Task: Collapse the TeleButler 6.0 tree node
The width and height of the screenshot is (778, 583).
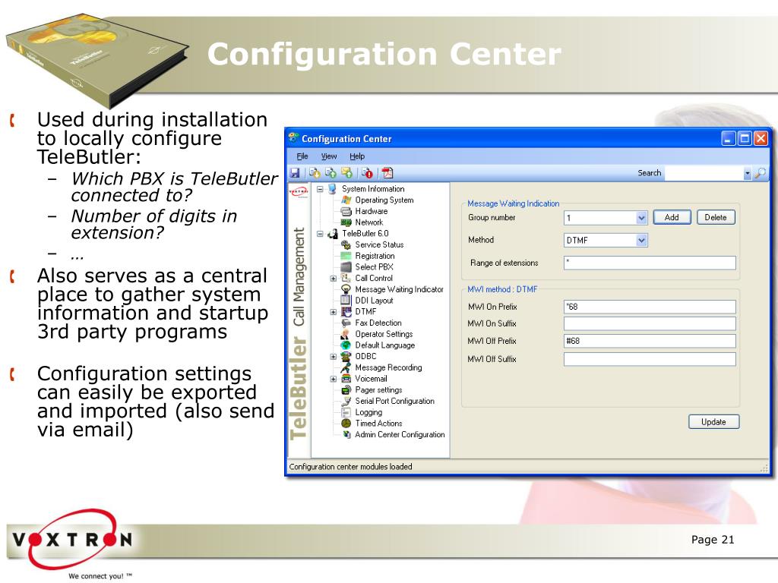Action: [x=320, y=234]
